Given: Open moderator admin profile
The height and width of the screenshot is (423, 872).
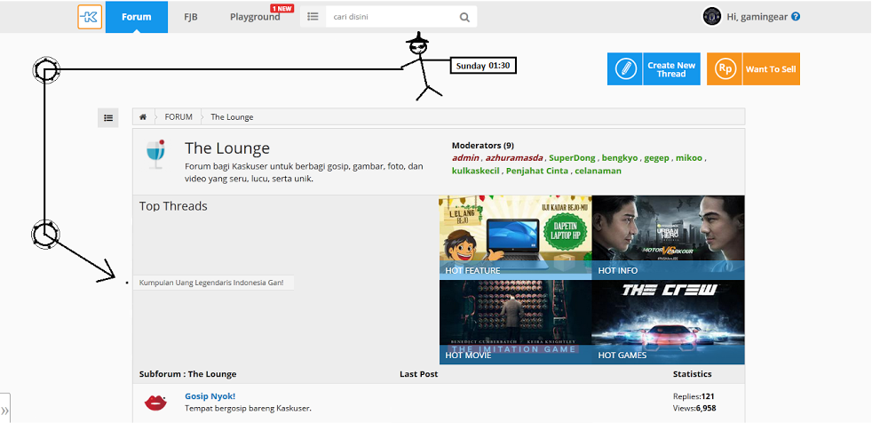Looking at the screenshot, I should coord(465,158).
